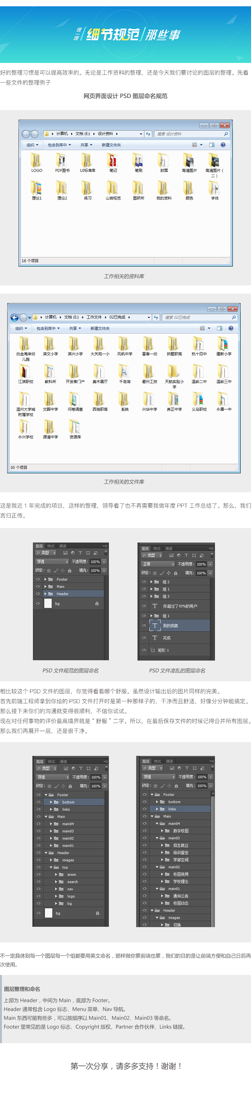Click the 工作文件 breadcrumb in the address bar
Screen dimensions: 251x1109
(94, 317)
